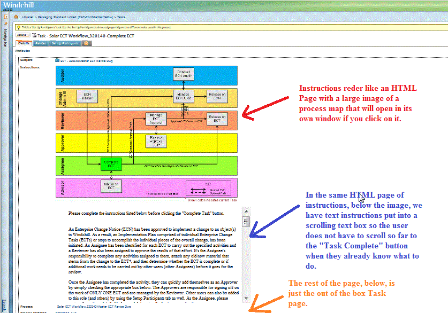448x313 pixels.
Task: Click the search icon in the Navigator sidebar
Action: 5,22
